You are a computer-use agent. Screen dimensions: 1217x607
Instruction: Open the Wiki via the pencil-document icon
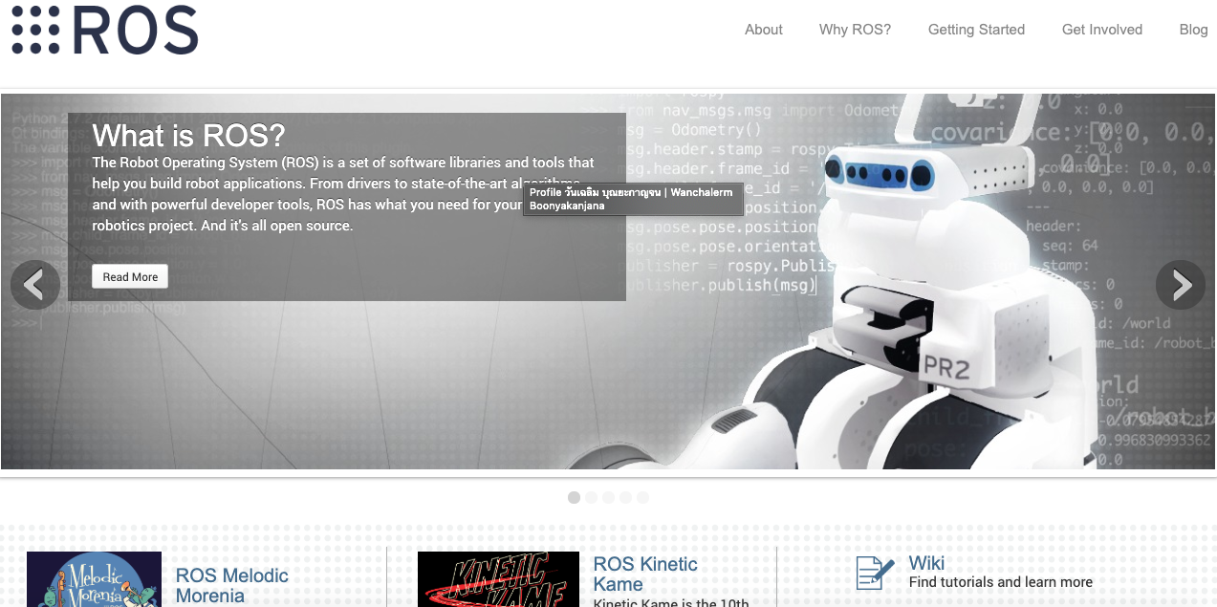tap(873, 573)
